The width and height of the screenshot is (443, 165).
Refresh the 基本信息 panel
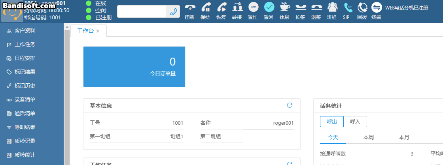[290, 105]
